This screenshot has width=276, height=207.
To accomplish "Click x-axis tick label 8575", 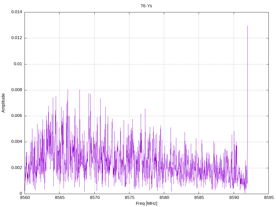I will click(x=129, y=198).
